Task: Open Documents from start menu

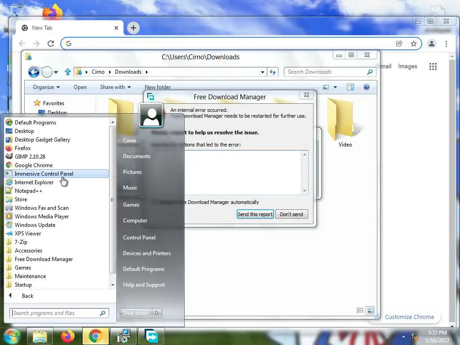Action: coord(137,156)
